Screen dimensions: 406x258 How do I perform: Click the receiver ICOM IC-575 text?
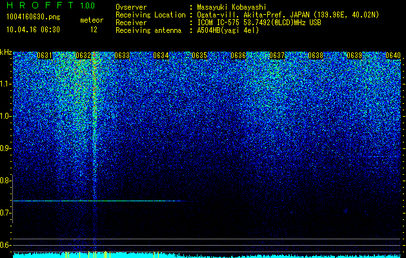pyautogui.click(x=259, y=23)
